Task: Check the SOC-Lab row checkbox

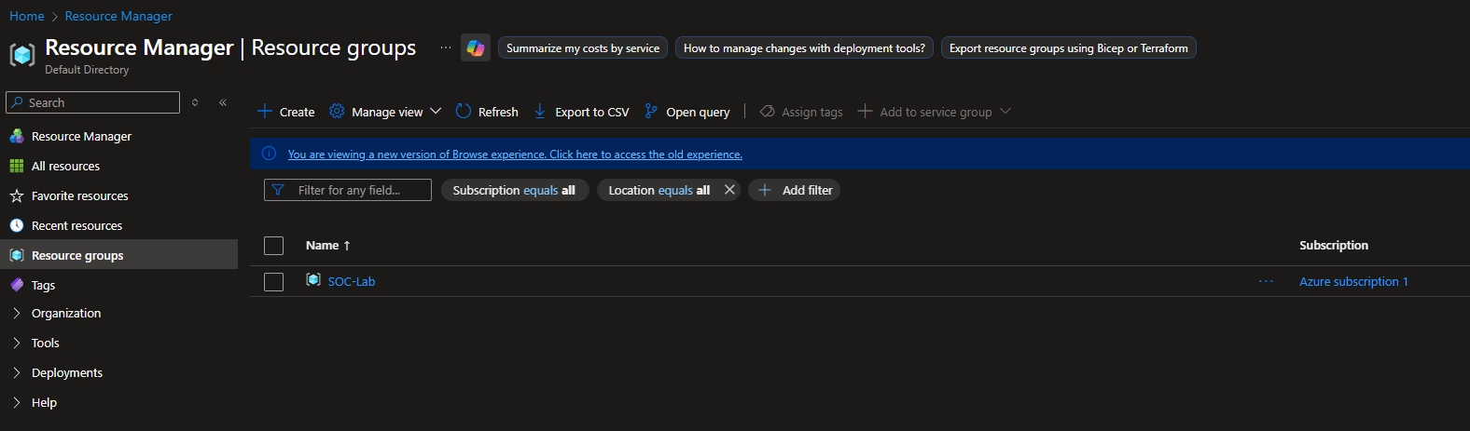Action: pos(273,282)
